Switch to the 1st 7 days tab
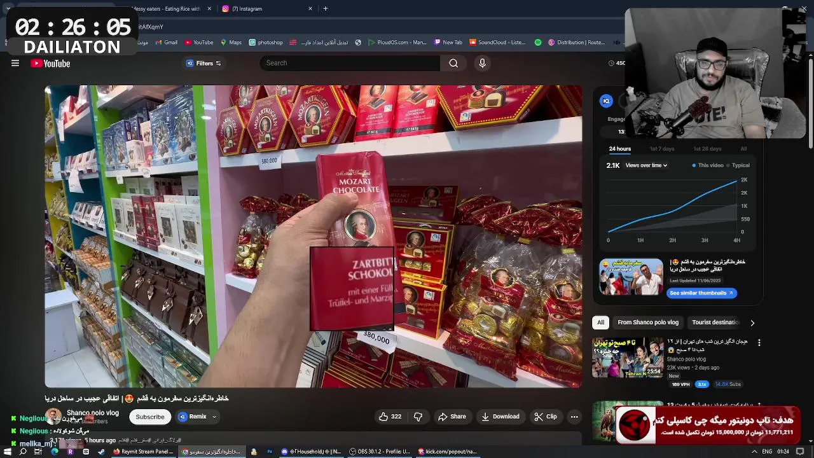The width and height of the screenshot is (814, 458). coord(662,149)
